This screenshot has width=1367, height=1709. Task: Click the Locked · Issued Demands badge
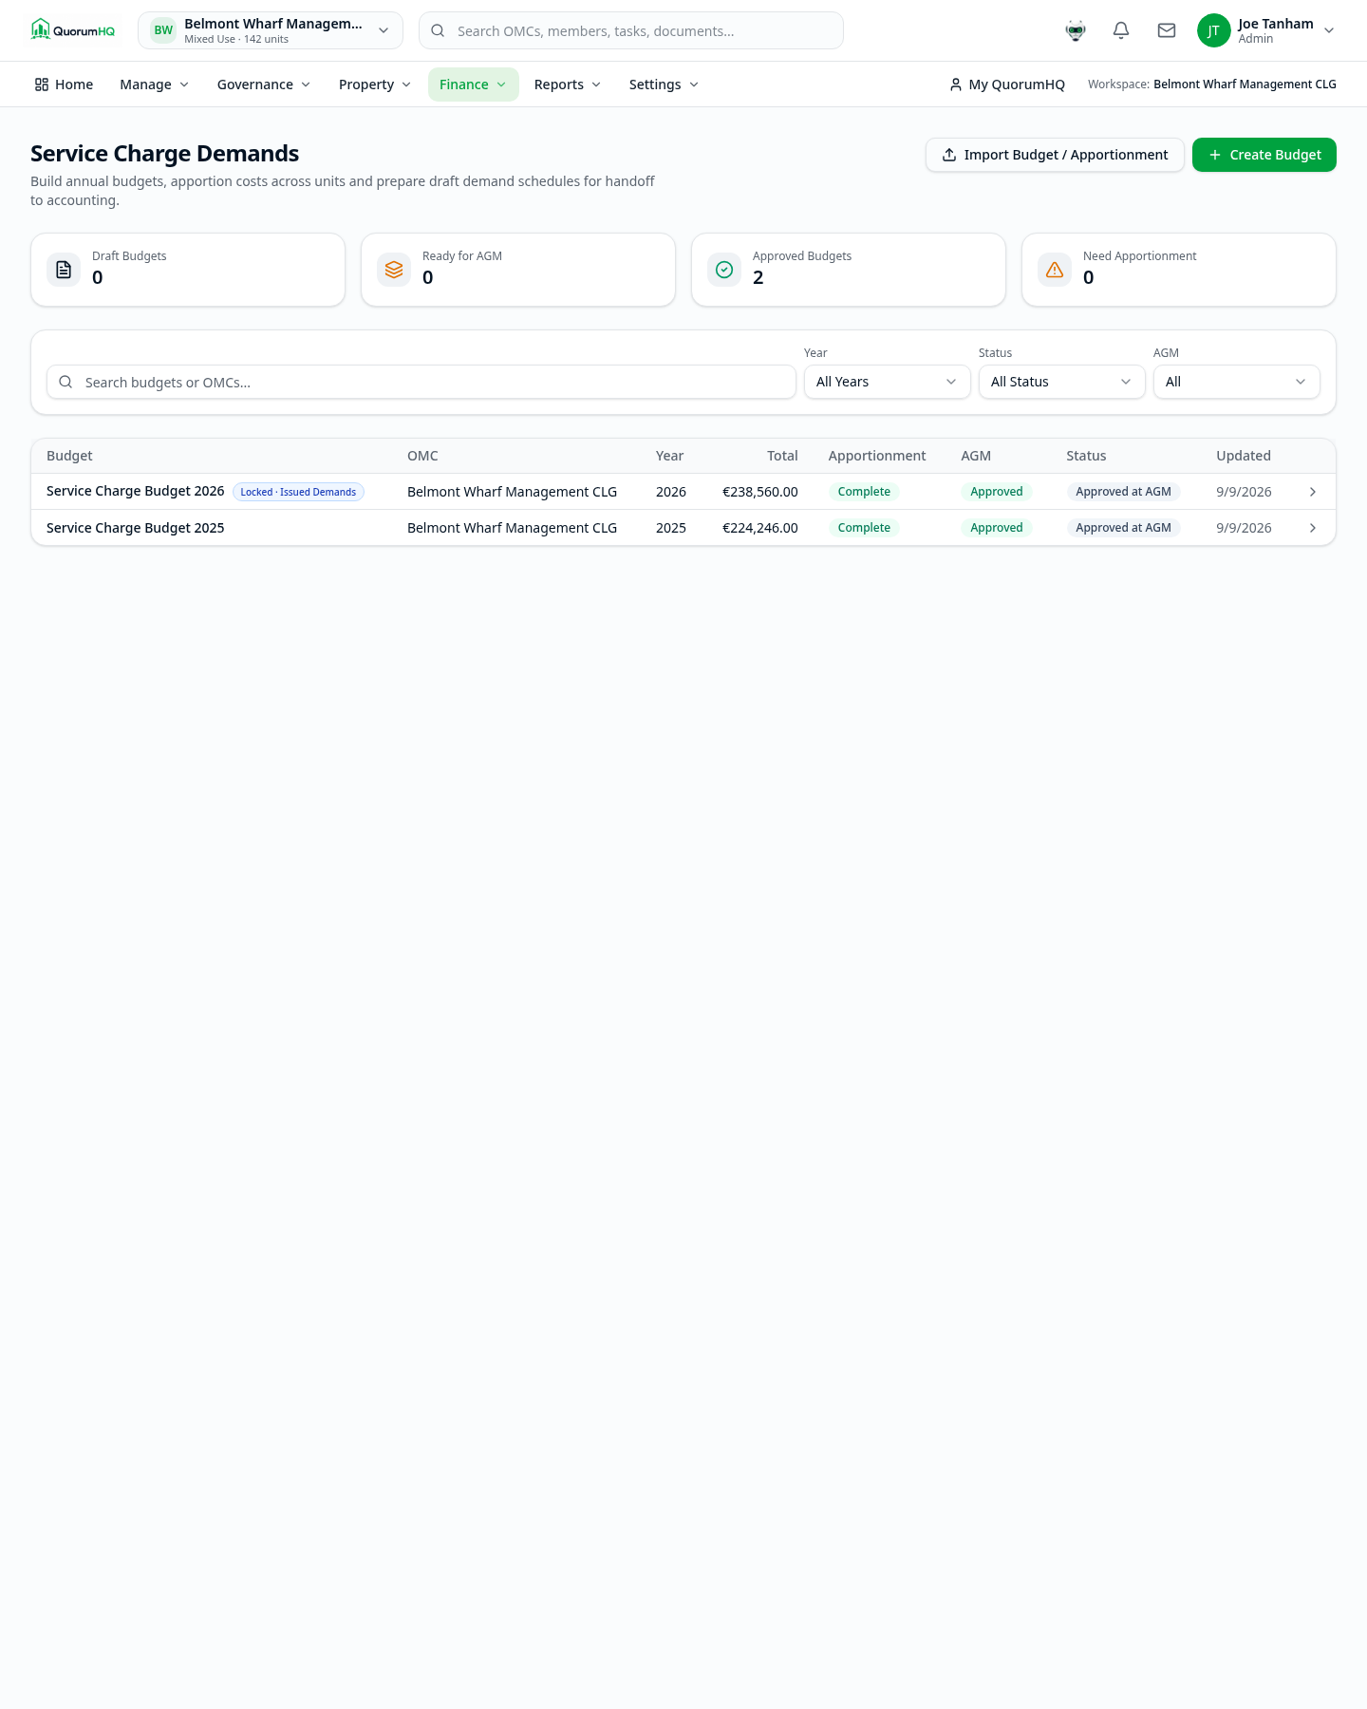click(298, 492)
